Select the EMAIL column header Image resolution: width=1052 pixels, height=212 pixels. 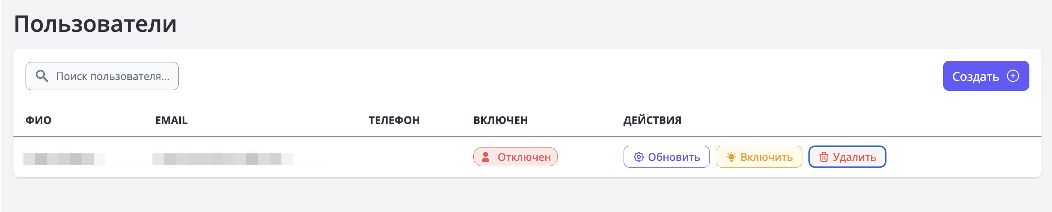[x=171, y=120]
